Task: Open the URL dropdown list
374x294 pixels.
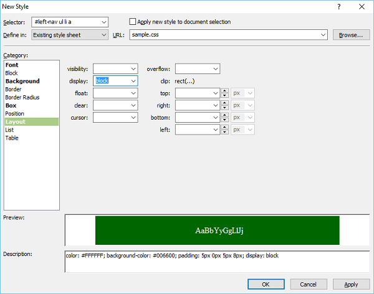Action: (x=322, y=35)
